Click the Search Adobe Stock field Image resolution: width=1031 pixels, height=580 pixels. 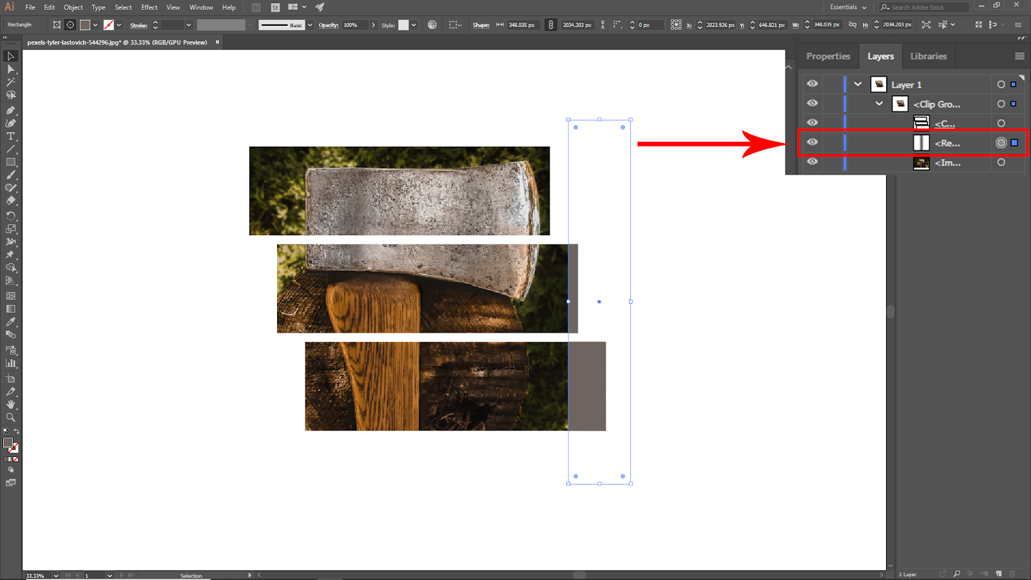pyautogui.click(x=924, y=7)
